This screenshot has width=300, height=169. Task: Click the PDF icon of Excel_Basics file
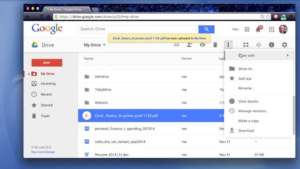(87, 116)
